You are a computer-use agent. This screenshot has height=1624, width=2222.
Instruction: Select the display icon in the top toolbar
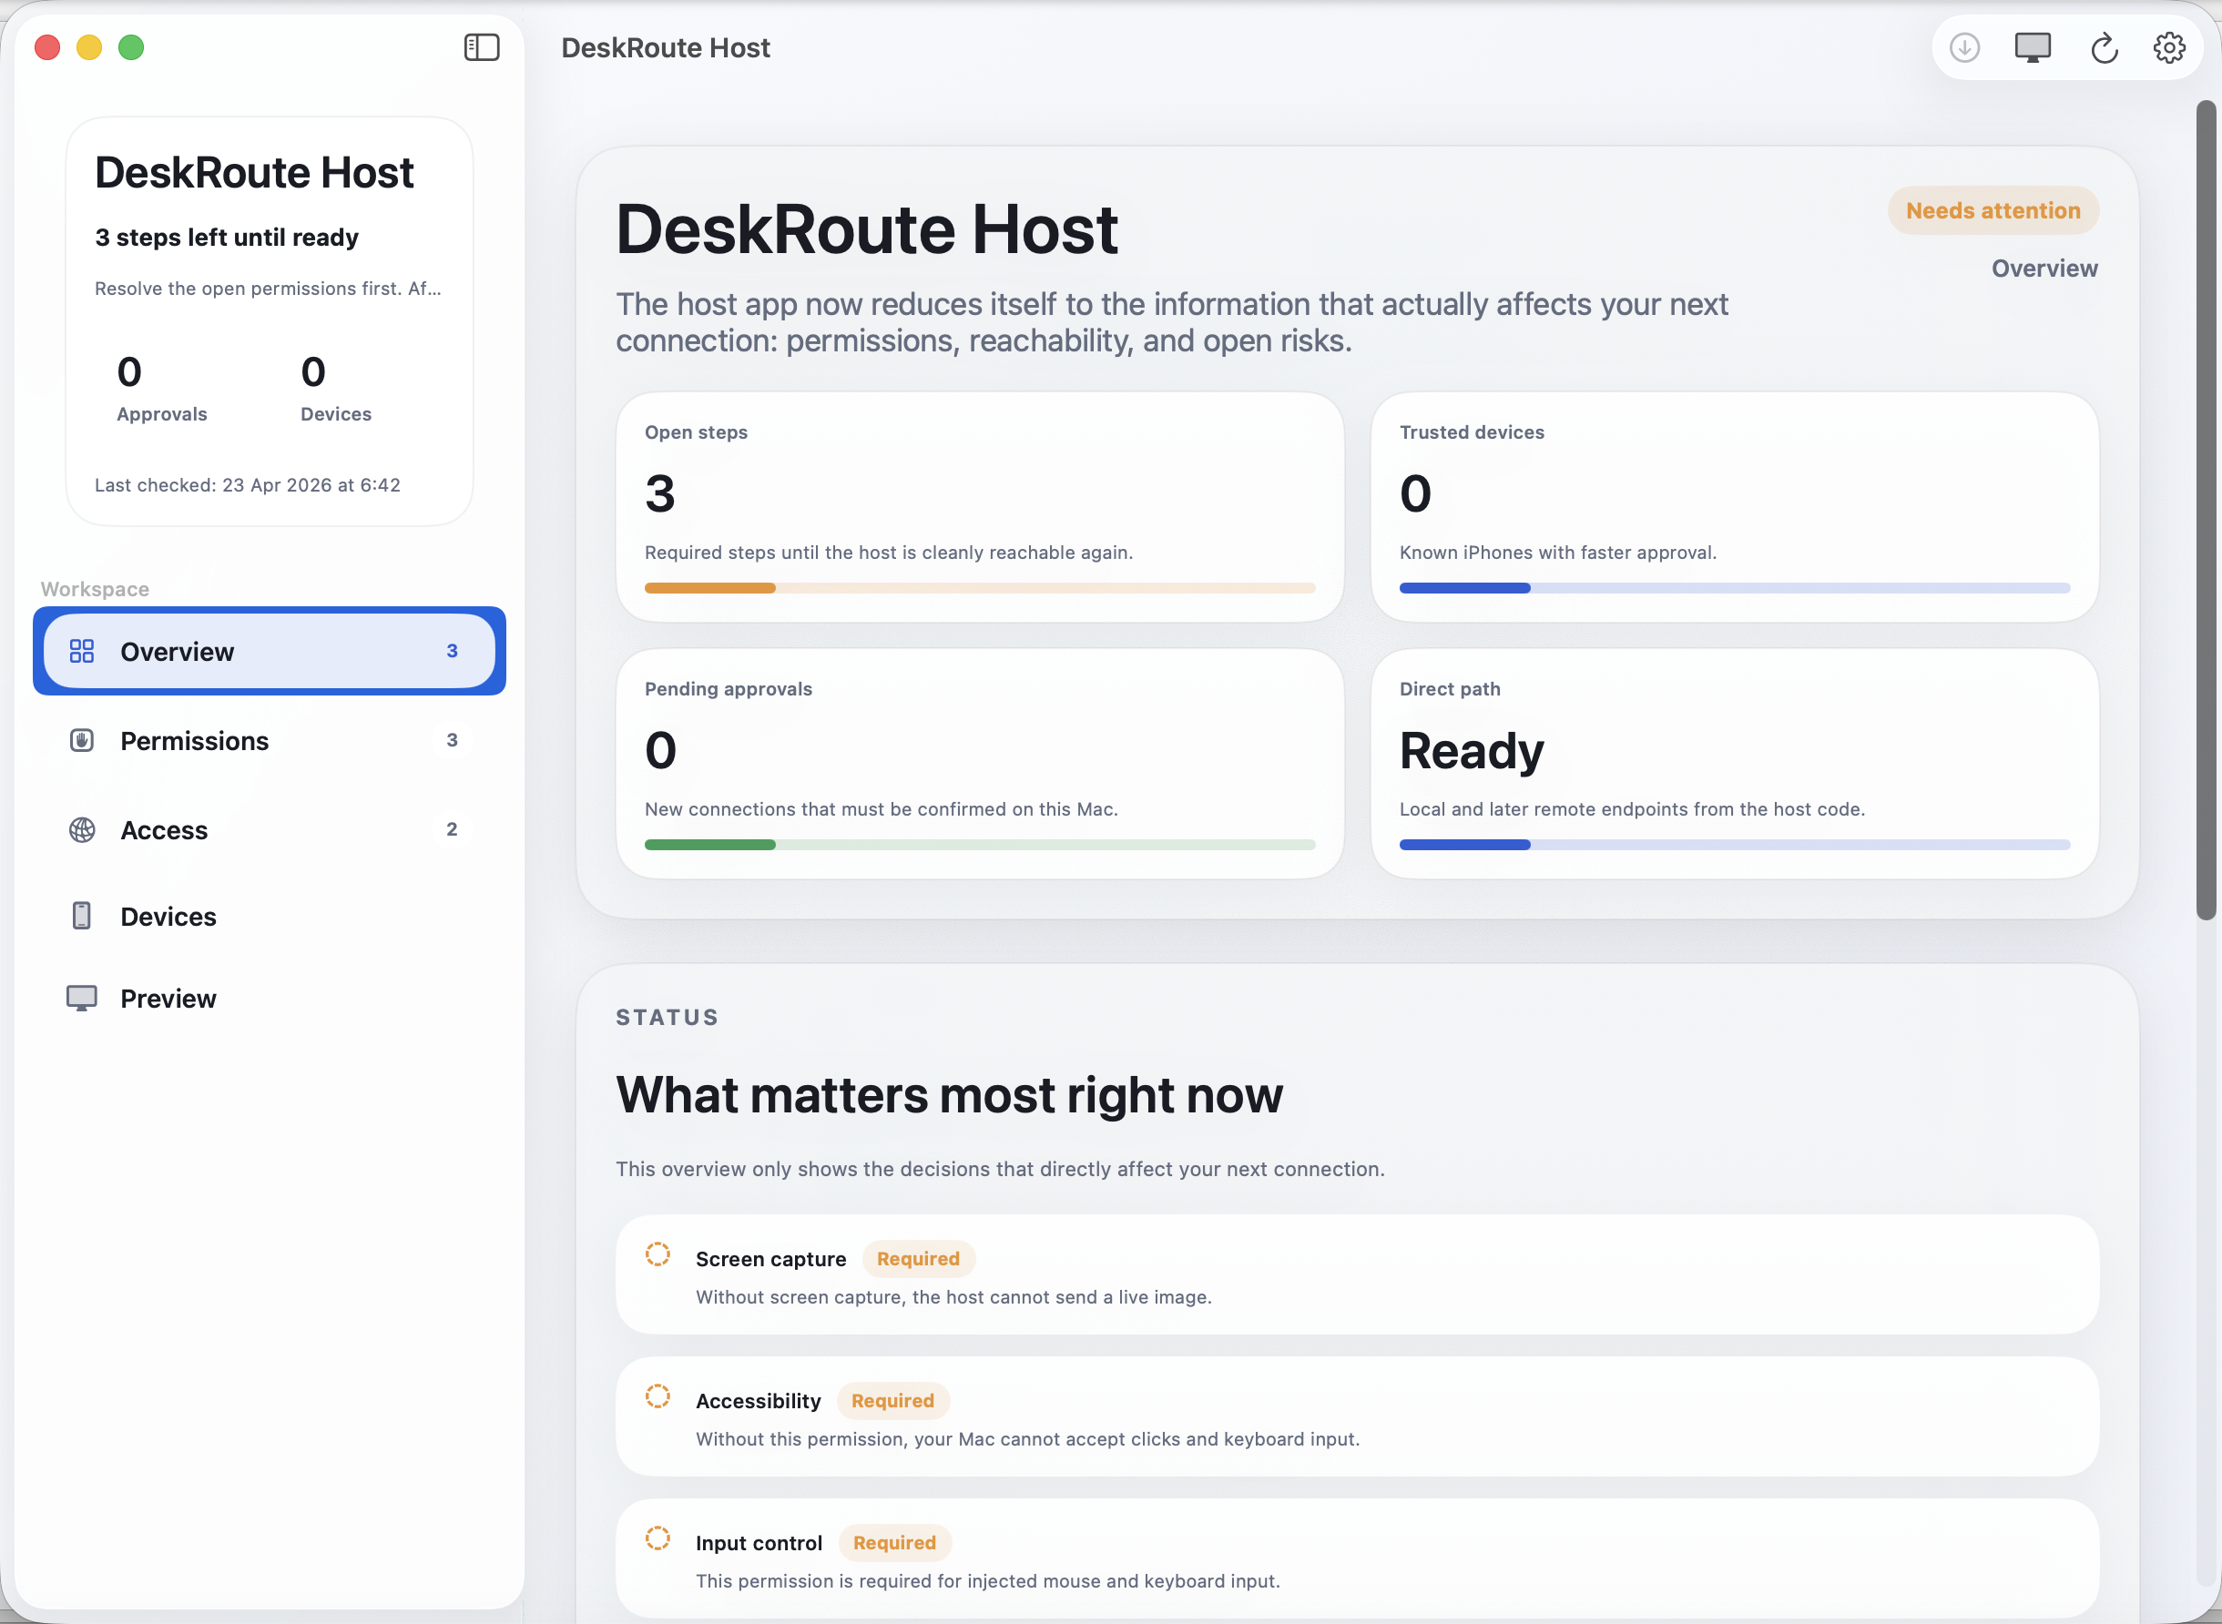[x=2033, y=47]
